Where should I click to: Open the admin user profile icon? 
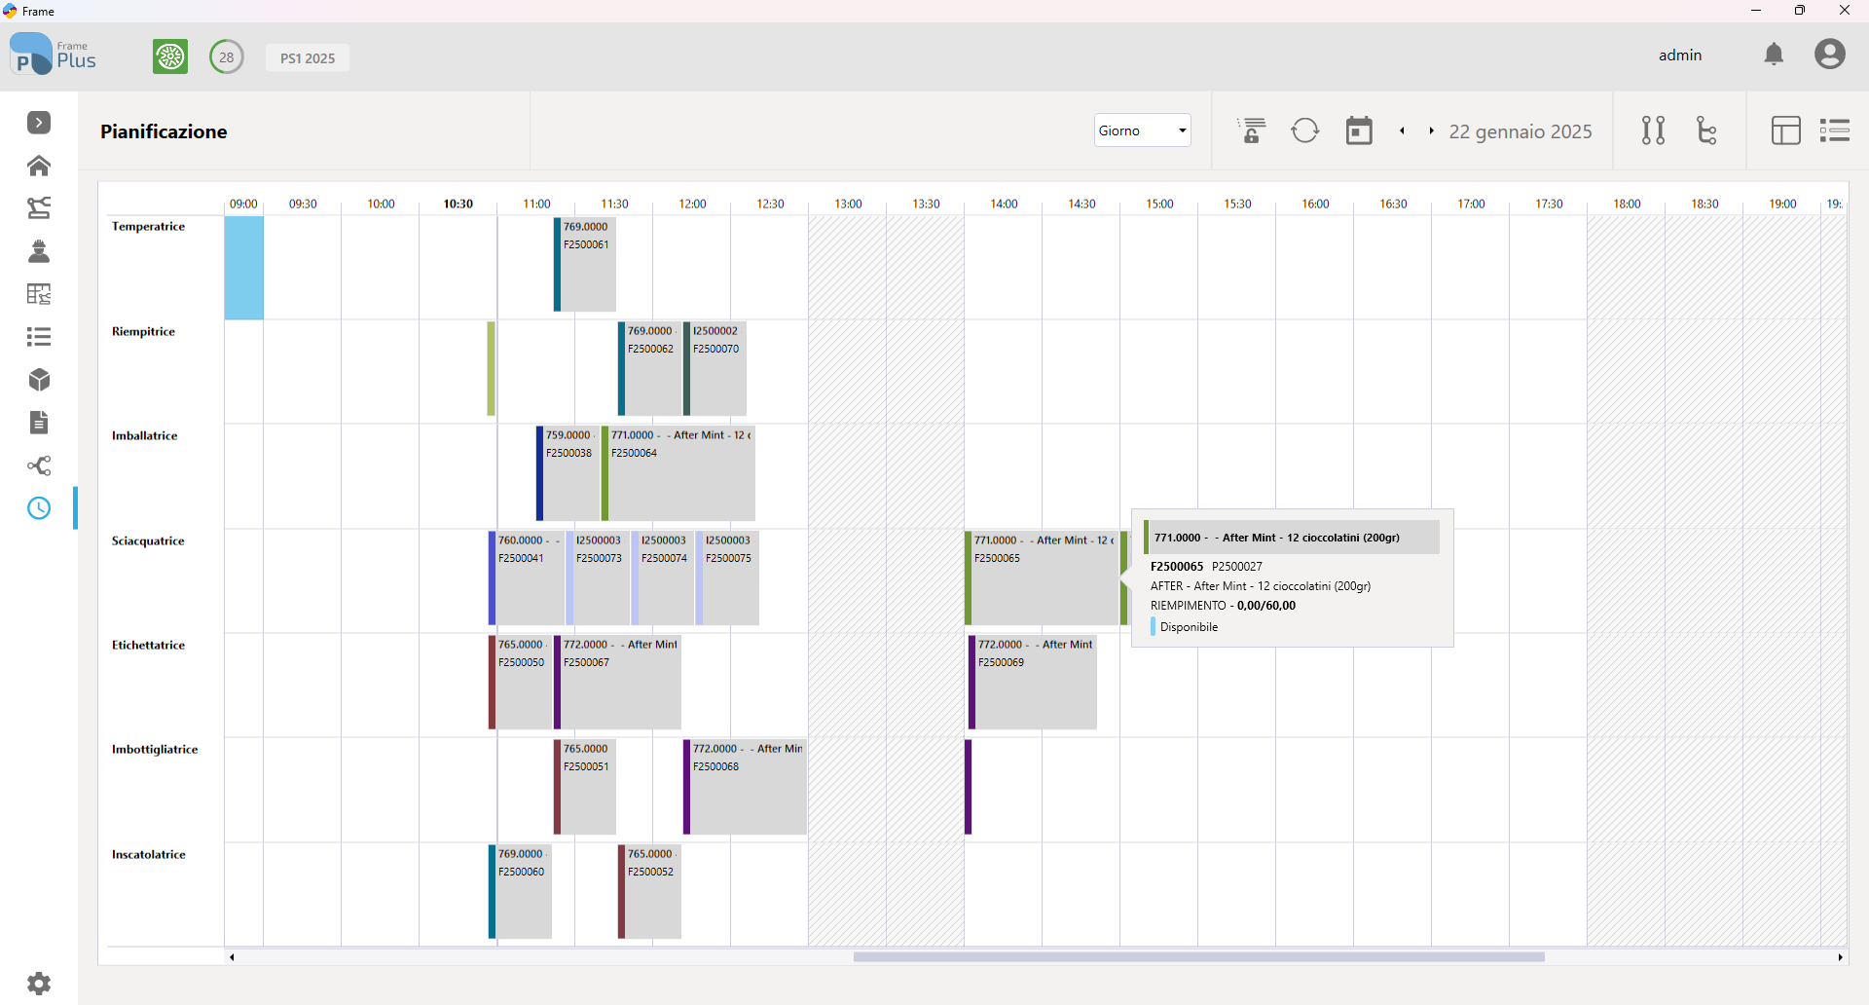[1830, 55]
